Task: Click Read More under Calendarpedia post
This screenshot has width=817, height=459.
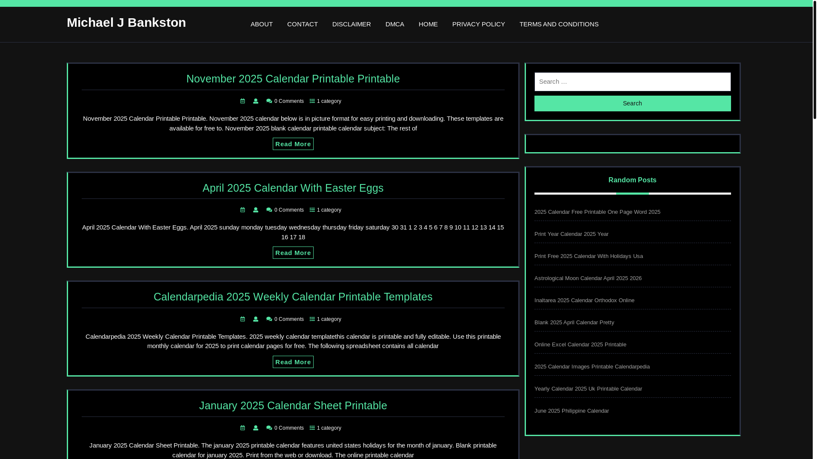Action: pyautogui.click(x=293, y=362)
